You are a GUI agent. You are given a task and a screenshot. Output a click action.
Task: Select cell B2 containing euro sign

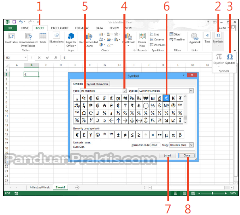(x=31, y=74)
